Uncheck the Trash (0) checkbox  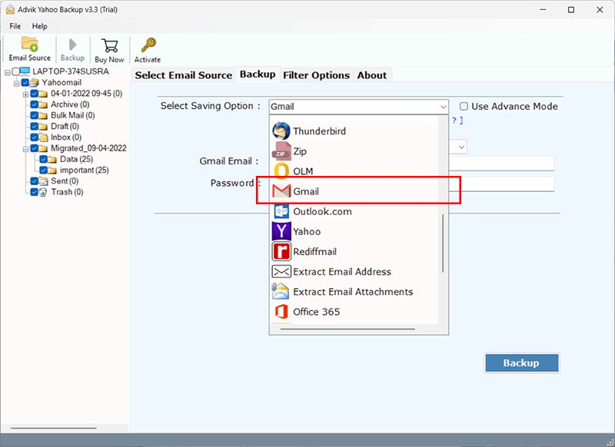(x=35, y=192)
